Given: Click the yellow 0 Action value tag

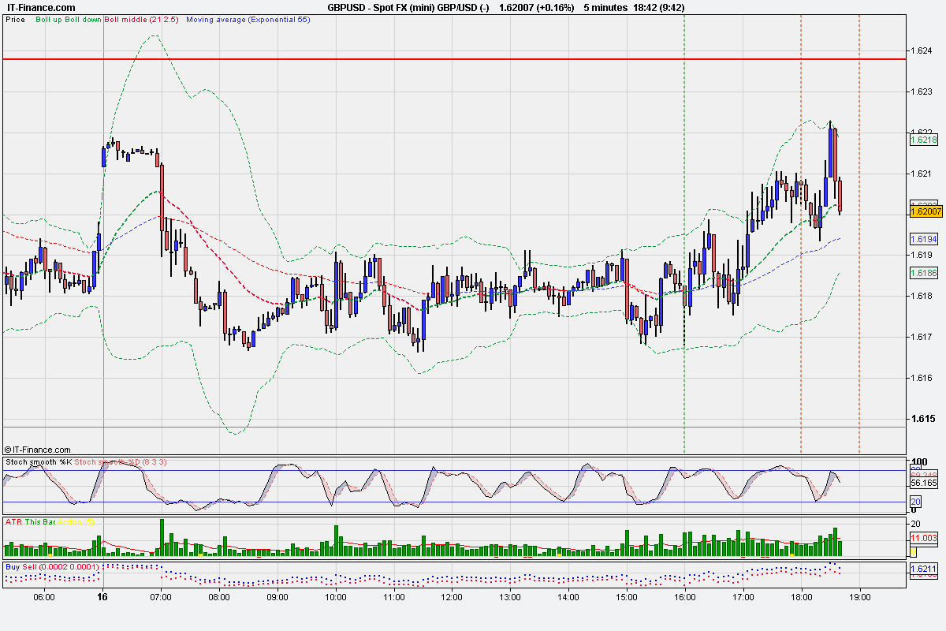Looking at the screenshot, I should 913,551.
